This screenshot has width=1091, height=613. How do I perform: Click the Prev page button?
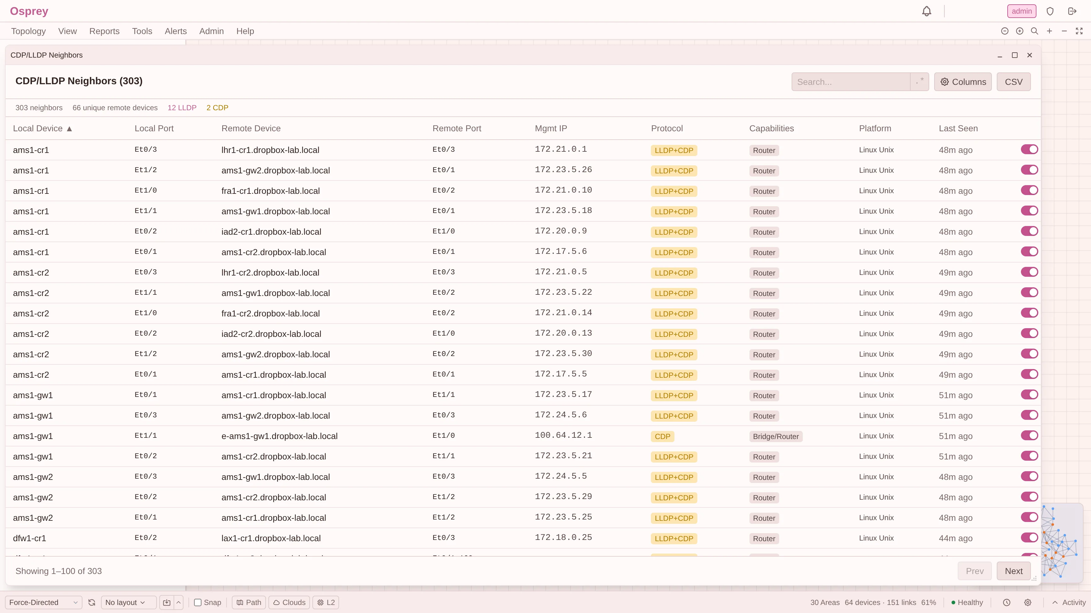pyautogui.click(x=974, y=571)
